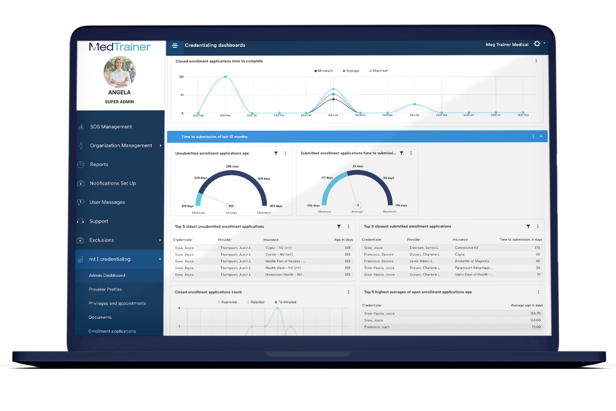The width and height of the screenshot is (616, 411).
Task: Select Admin Dashboard menu item
Action: pyautogui.click(x=107, y=275)
